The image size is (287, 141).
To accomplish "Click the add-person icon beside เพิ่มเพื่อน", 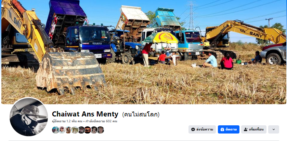I will [x=246, y=129].
